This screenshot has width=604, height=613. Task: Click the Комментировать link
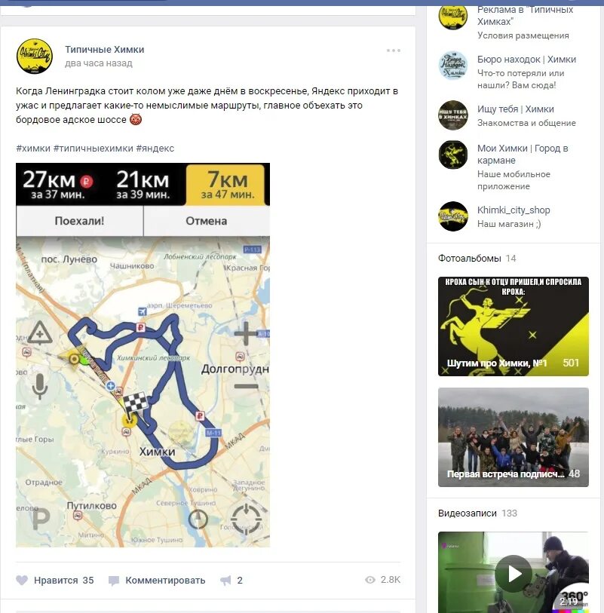click(x=165, y=581)
